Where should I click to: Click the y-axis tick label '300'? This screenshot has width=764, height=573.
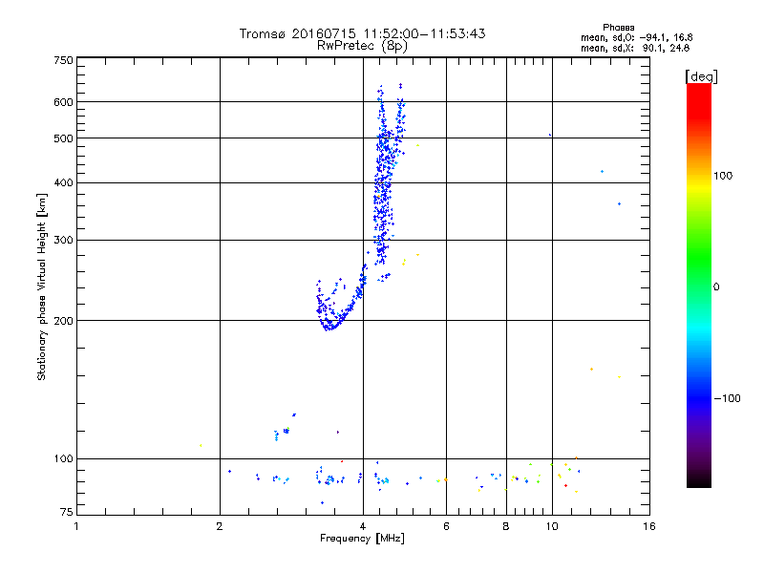63,241
